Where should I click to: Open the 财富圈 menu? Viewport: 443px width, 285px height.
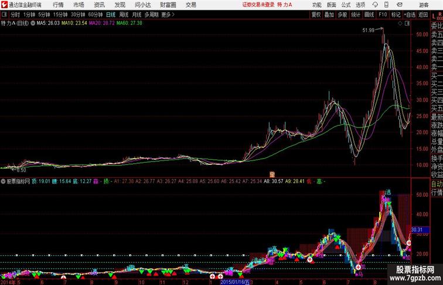[168, 5]
